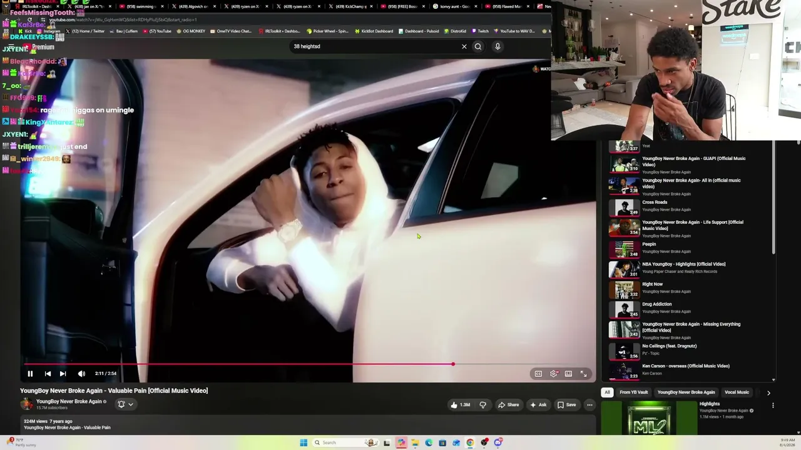Like the Valuable Pain video
The width and height of the screenshot is (801, 450).
460,405
